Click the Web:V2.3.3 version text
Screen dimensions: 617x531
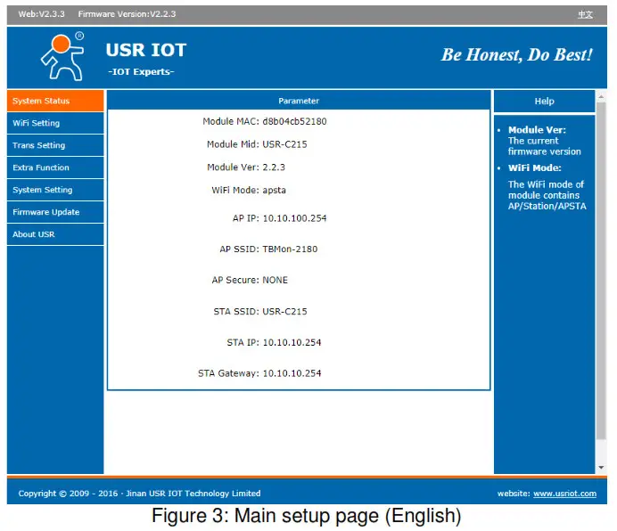(x=41, y=14)
